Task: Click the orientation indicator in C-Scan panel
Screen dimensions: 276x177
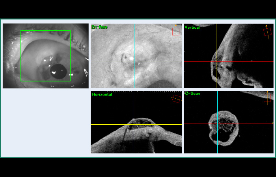Action: 267,98
